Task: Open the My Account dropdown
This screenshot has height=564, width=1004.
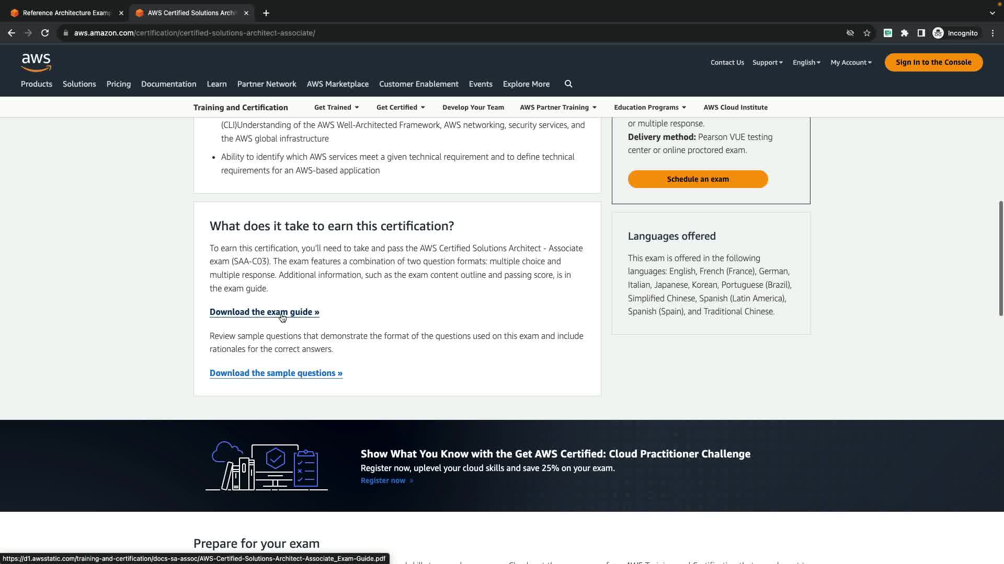Action: (851, 63)
